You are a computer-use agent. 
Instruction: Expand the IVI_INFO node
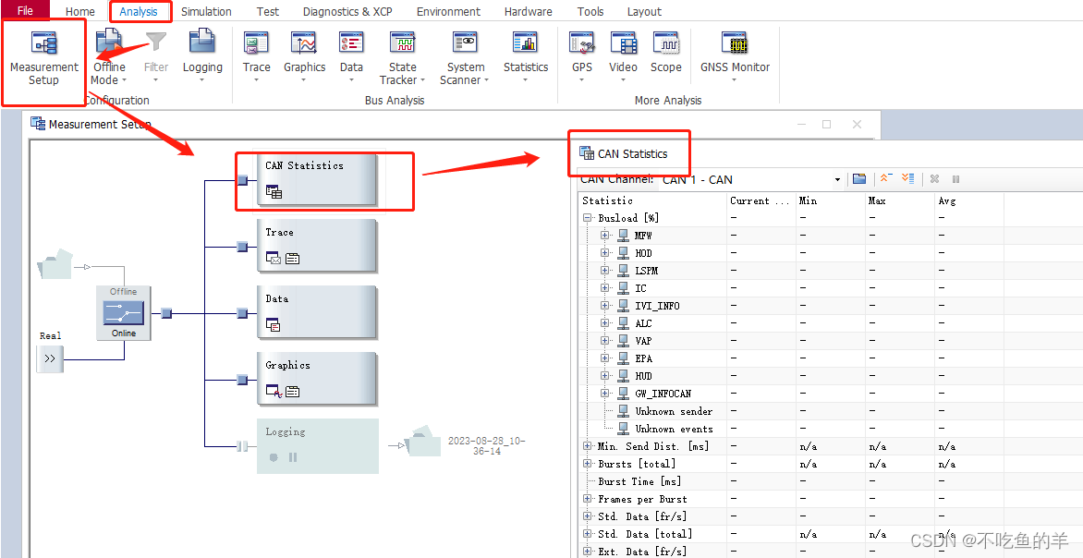[x=605, y=306]
